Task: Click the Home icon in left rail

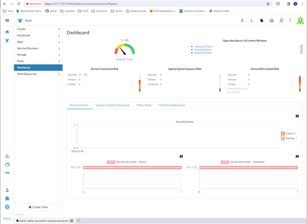Action: click(x=7, y=32)
